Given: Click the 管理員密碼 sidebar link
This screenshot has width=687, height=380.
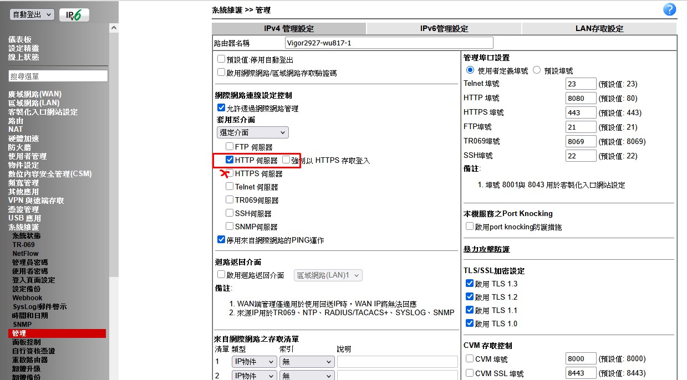Looking at the screenshot, I should pos(30,263).
